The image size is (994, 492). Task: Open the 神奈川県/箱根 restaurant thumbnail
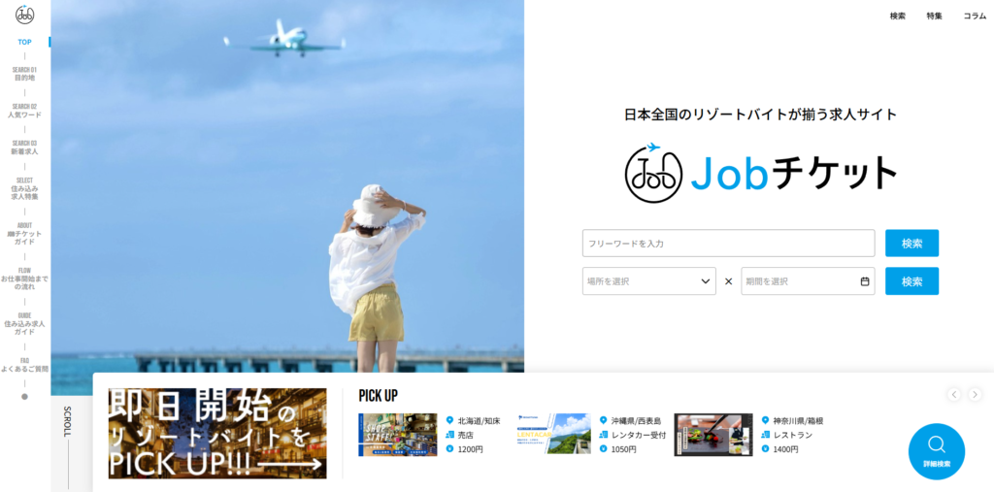[x=713, y=435]
